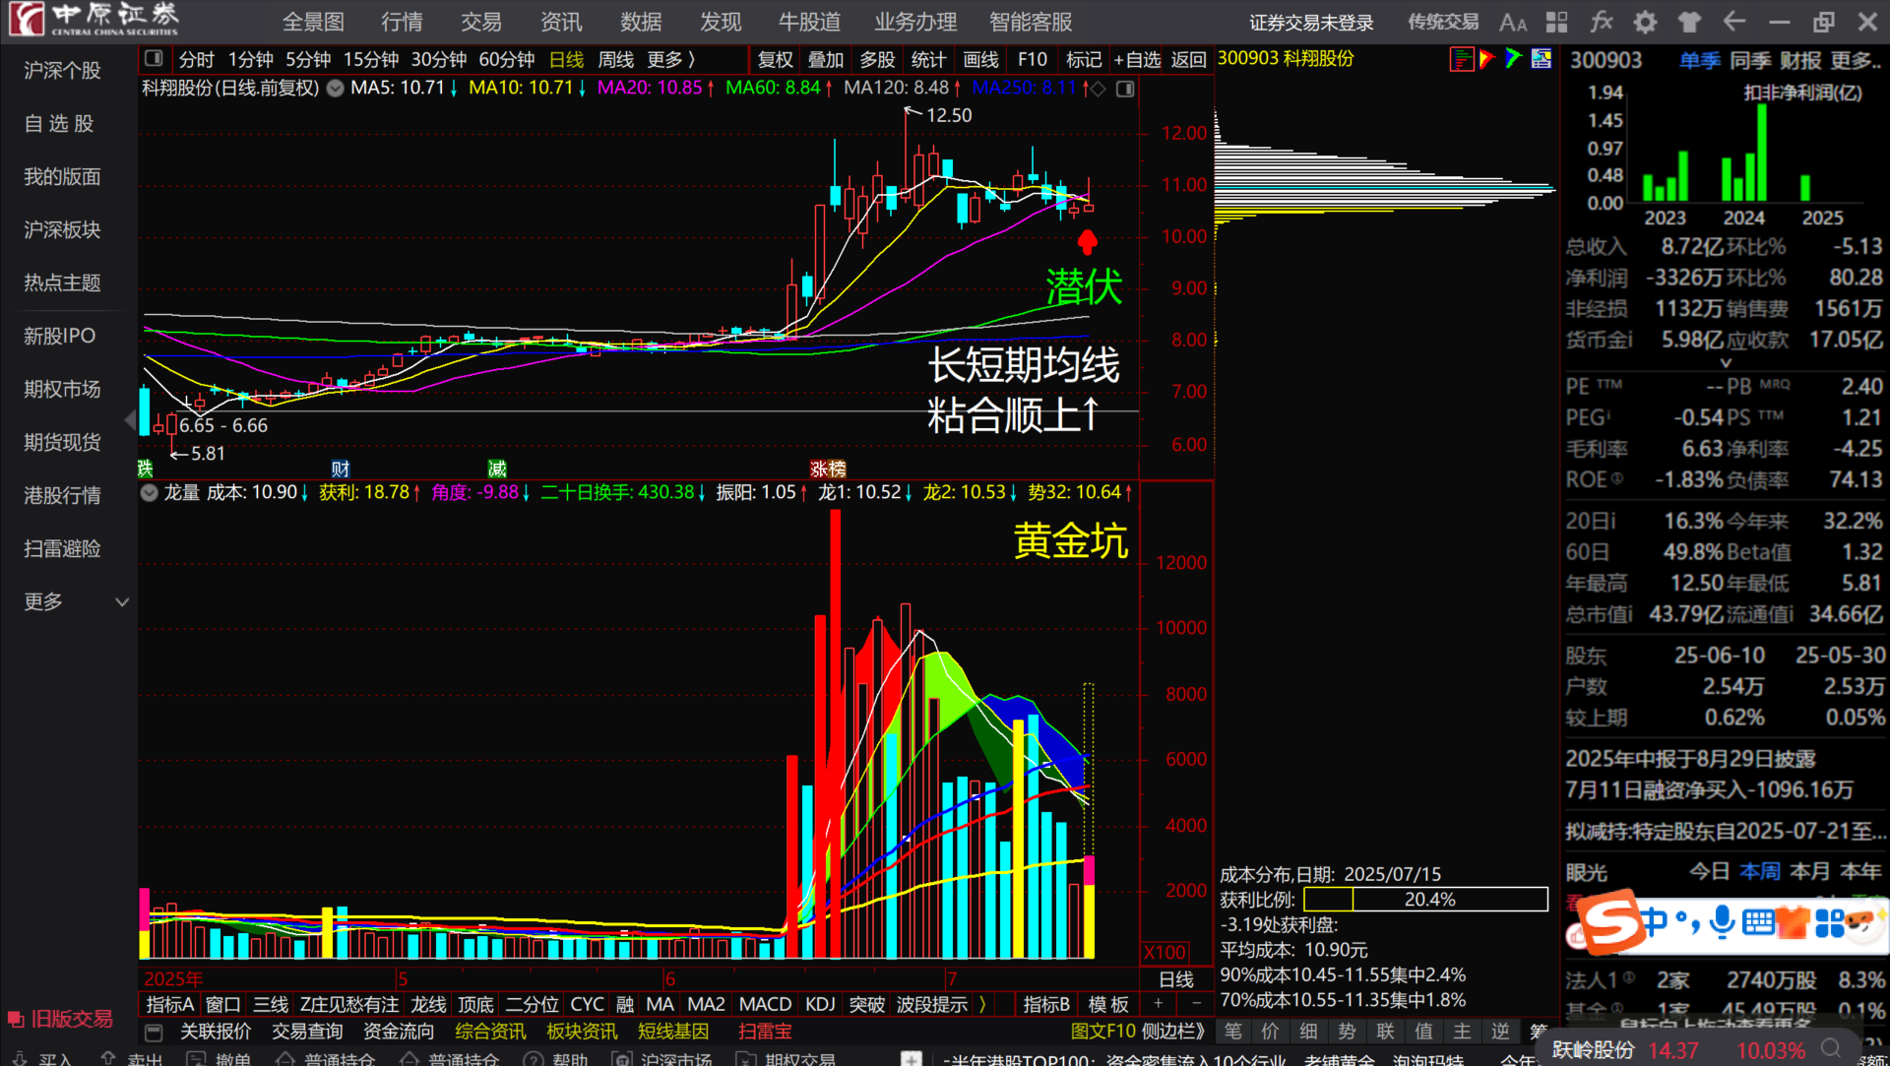Click 传统交易 link
This screenshot has height=1066, width=1890.
coord(1442,22)
